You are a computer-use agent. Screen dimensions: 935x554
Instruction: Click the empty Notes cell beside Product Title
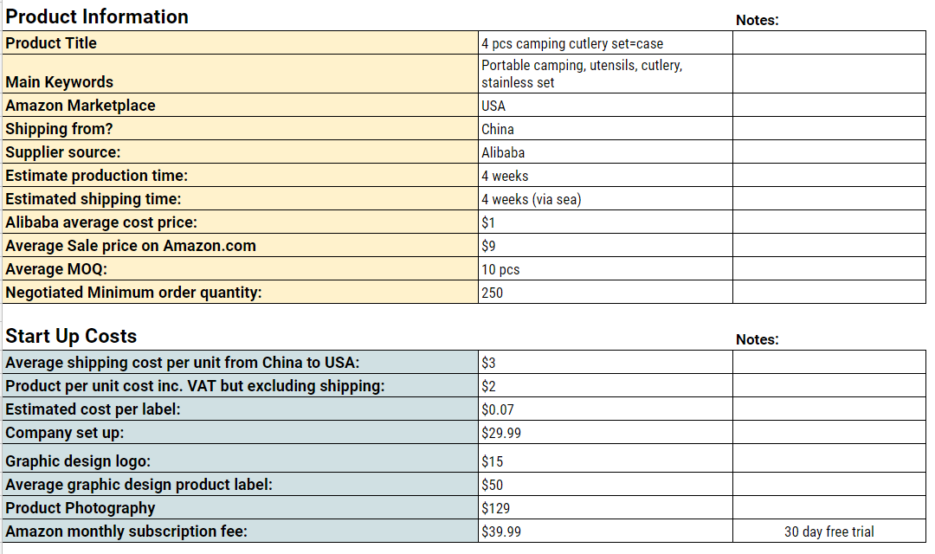pos(829,43)
